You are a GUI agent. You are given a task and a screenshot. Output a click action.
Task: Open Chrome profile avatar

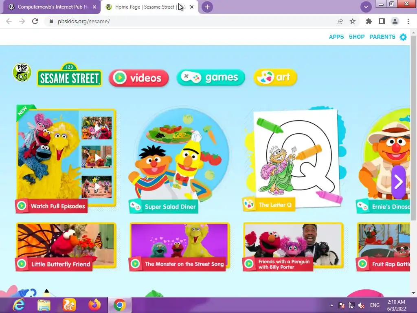pyautogui.click(x=395, y=21)
